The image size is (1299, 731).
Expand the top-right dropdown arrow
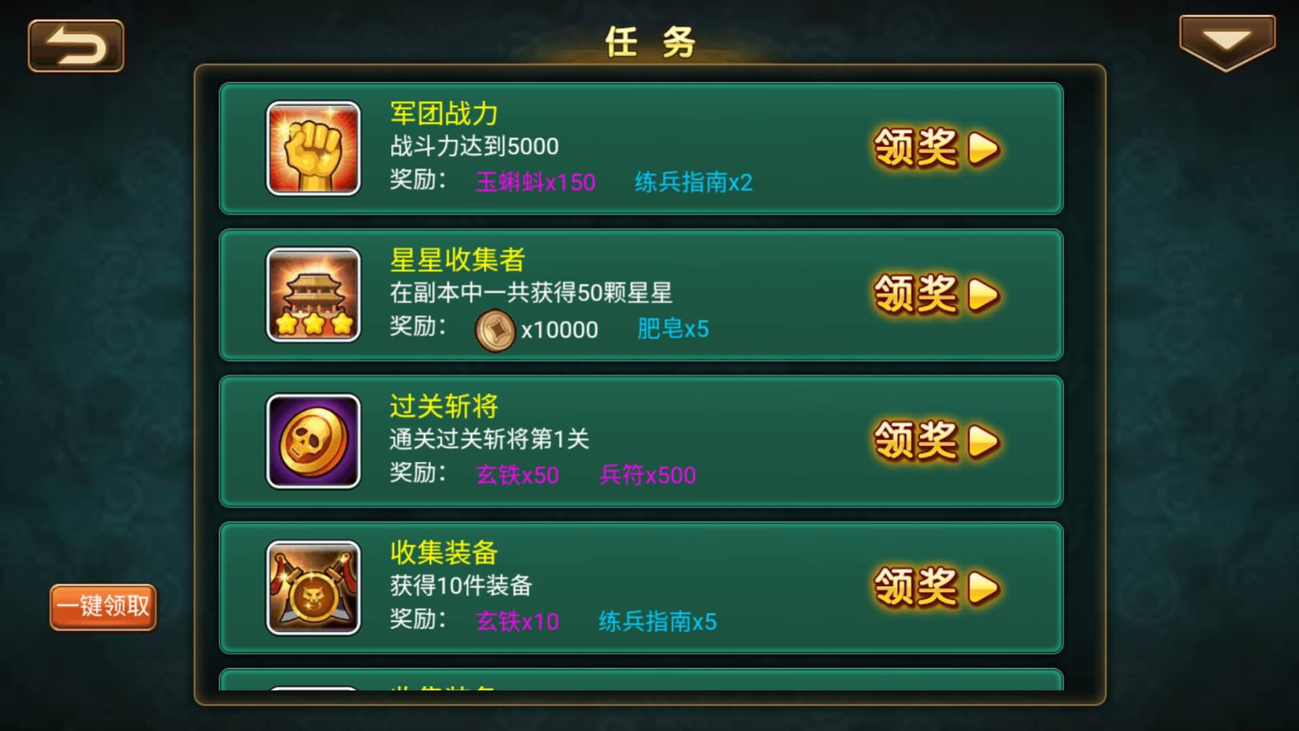click(1227, 43)
